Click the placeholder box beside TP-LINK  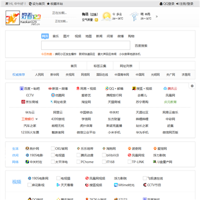tap(129, 162)
